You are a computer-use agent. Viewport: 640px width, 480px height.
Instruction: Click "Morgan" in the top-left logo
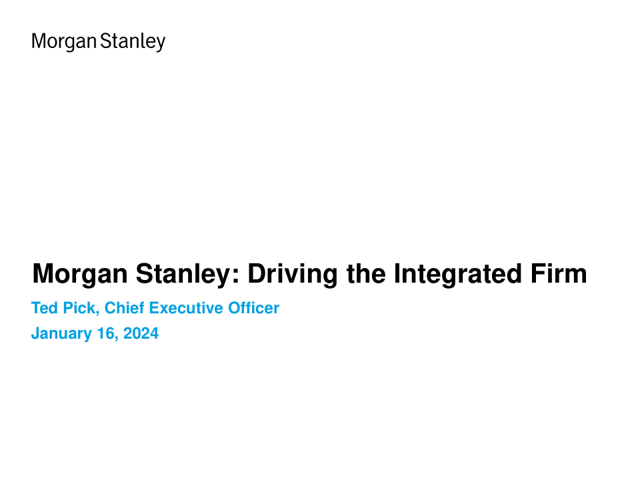click(x=64, y=42)
